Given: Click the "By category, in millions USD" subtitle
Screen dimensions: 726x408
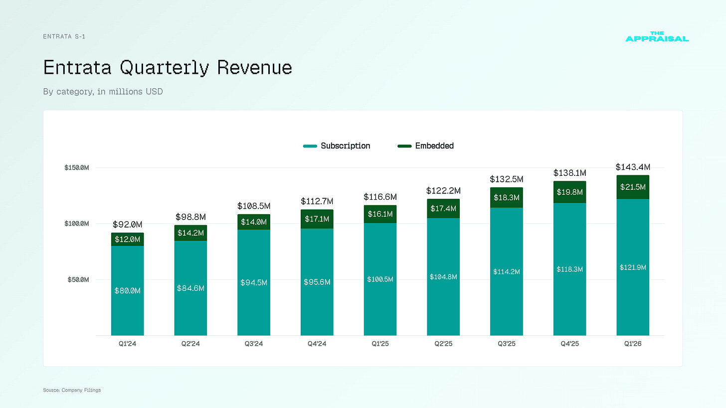Looking at the screenshot, I should tap(103, 92).
